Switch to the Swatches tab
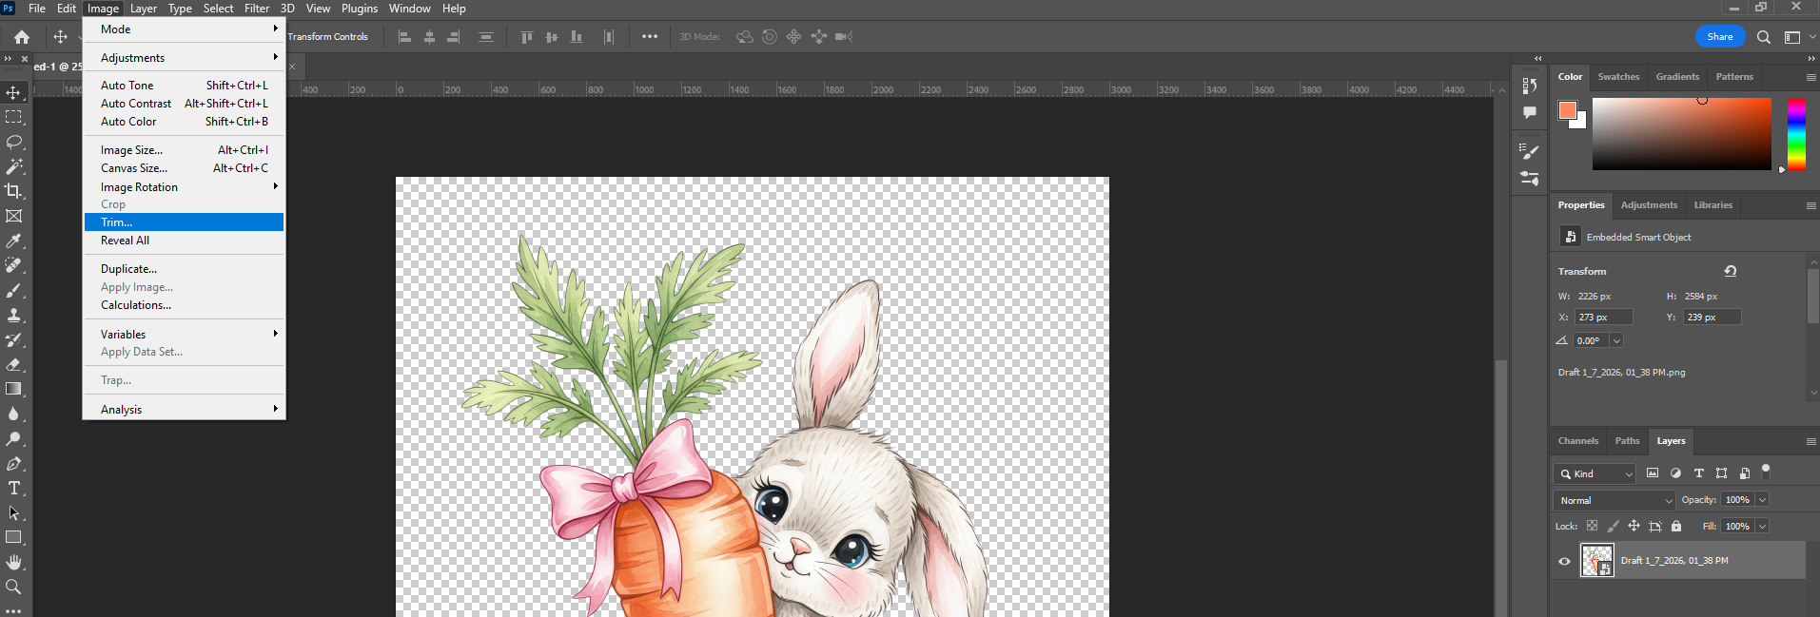1820x617 pixels. click(x=1618, y=77)
